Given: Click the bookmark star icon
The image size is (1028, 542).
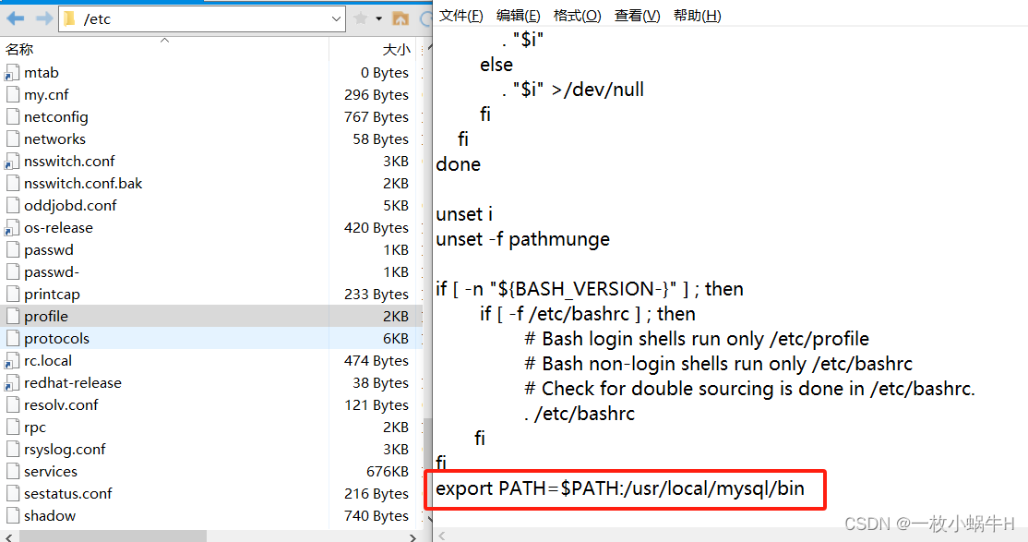Looking at the screenshot, I should click(361, 18).
